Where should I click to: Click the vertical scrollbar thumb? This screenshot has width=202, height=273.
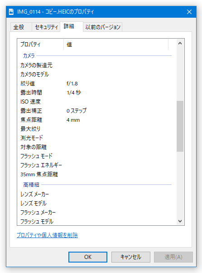click(180, 126)
